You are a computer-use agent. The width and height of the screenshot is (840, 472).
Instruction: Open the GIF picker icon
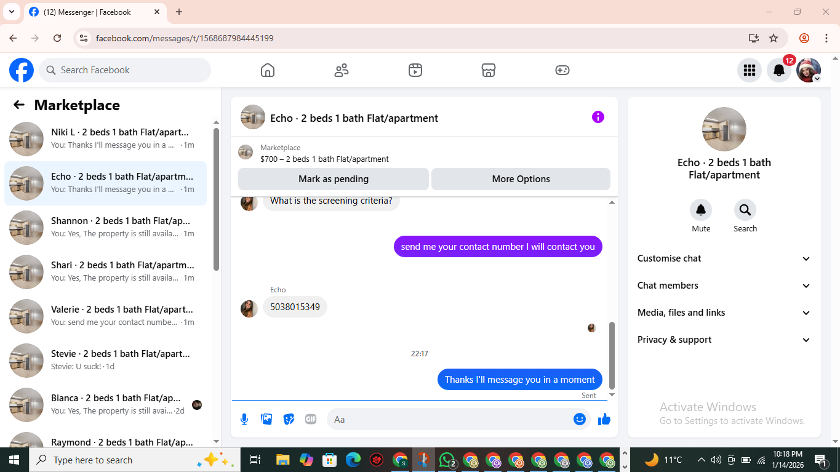point(311,419)
